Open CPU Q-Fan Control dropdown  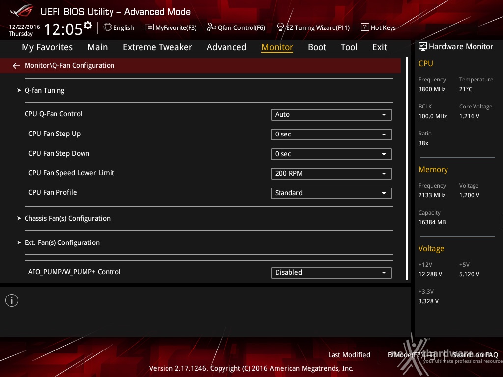332,115
